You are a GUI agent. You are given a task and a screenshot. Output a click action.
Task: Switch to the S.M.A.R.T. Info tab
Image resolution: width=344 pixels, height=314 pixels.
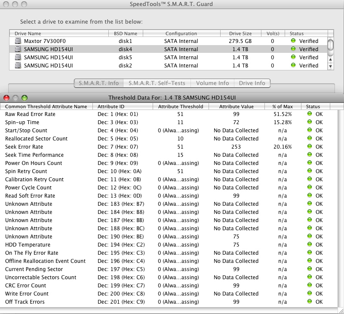99,83
